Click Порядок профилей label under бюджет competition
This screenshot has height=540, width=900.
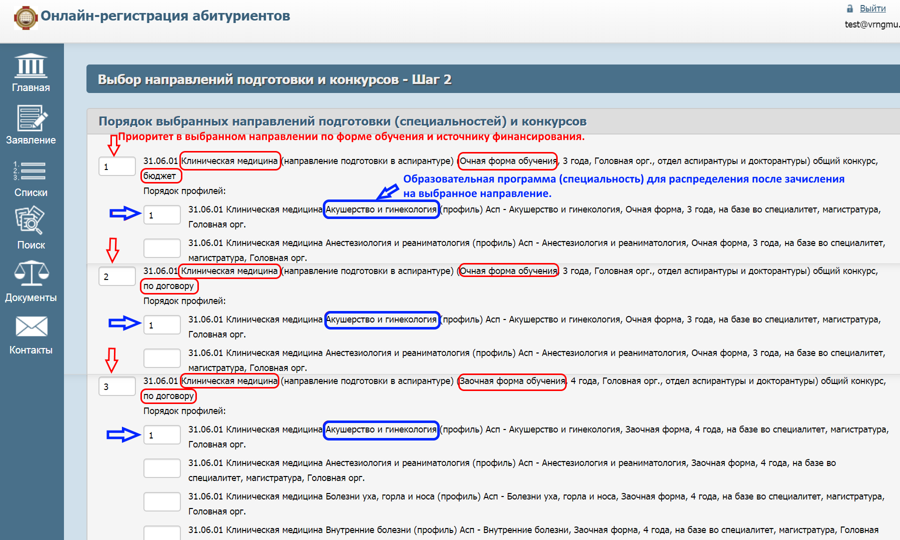click(x=184, y=191)
